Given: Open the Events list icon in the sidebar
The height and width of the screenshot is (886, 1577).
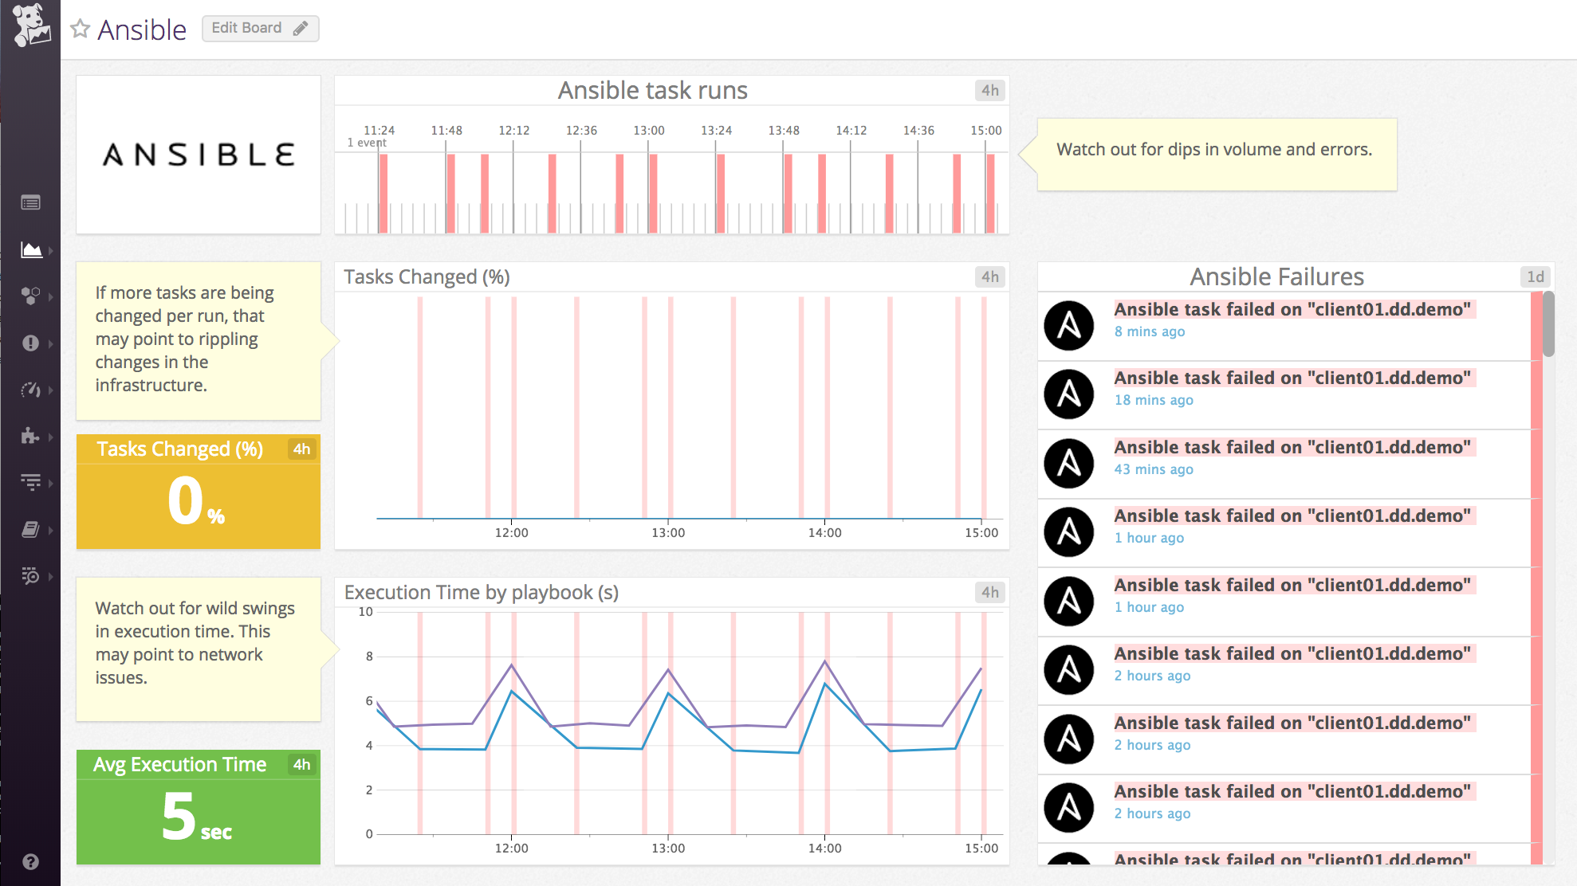Looking at the screenshot, I should tap(30, 202).
